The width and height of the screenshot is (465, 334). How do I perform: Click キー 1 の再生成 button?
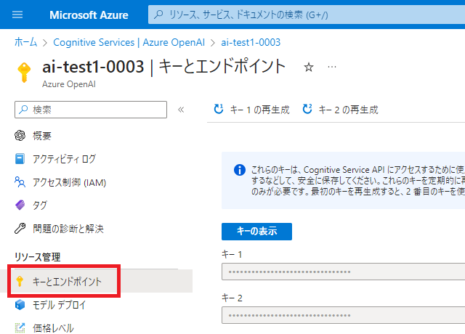[x=251, y=110]
